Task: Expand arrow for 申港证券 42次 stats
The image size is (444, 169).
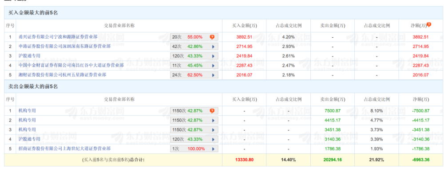Action: pyautogui.click(x=213, y=47)
